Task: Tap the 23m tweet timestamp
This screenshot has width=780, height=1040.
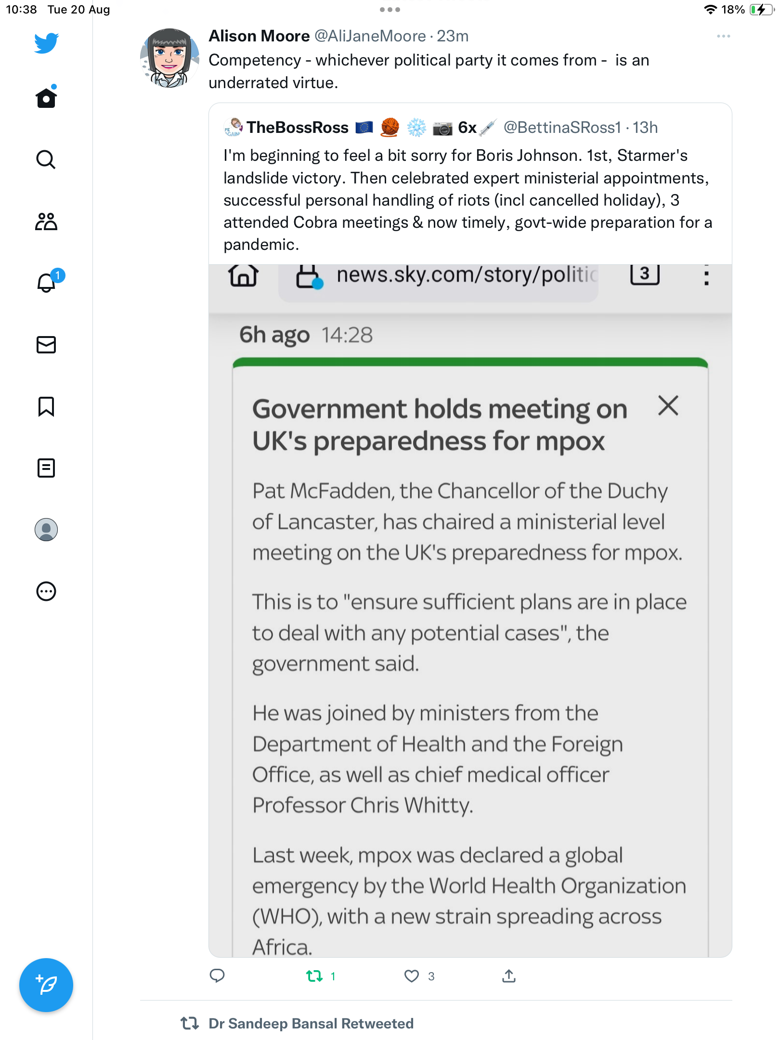Action: (453, 36)
